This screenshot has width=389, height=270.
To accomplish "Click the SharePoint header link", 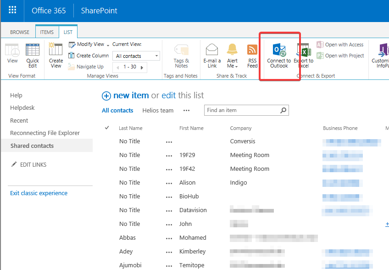I will 99,11.
